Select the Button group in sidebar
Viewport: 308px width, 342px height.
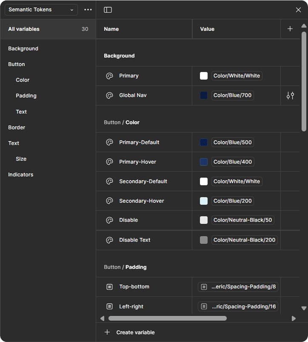coord(17,64)
